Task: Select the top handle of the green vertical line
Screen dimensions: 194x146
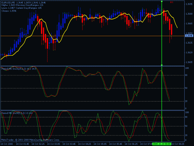Action: pyautogui.click(x=162, y=1)
